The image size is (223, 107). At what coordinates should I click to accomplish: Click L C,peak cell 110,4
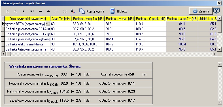tap(150, 24)
